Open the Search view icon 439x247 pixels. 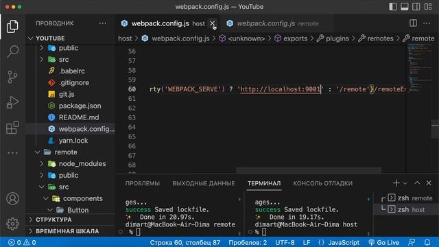coord(12,51)
